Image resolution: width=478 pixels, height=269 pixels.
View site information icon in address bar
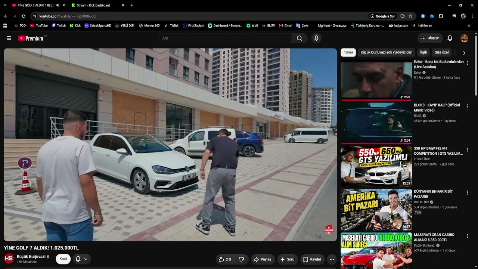tap(34, 16)
